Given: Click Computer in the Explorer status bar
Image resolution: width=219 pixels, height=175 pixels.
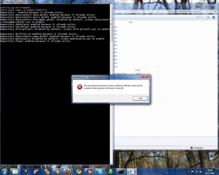Looking at the screenshot, I should click(x=197, y=148).
